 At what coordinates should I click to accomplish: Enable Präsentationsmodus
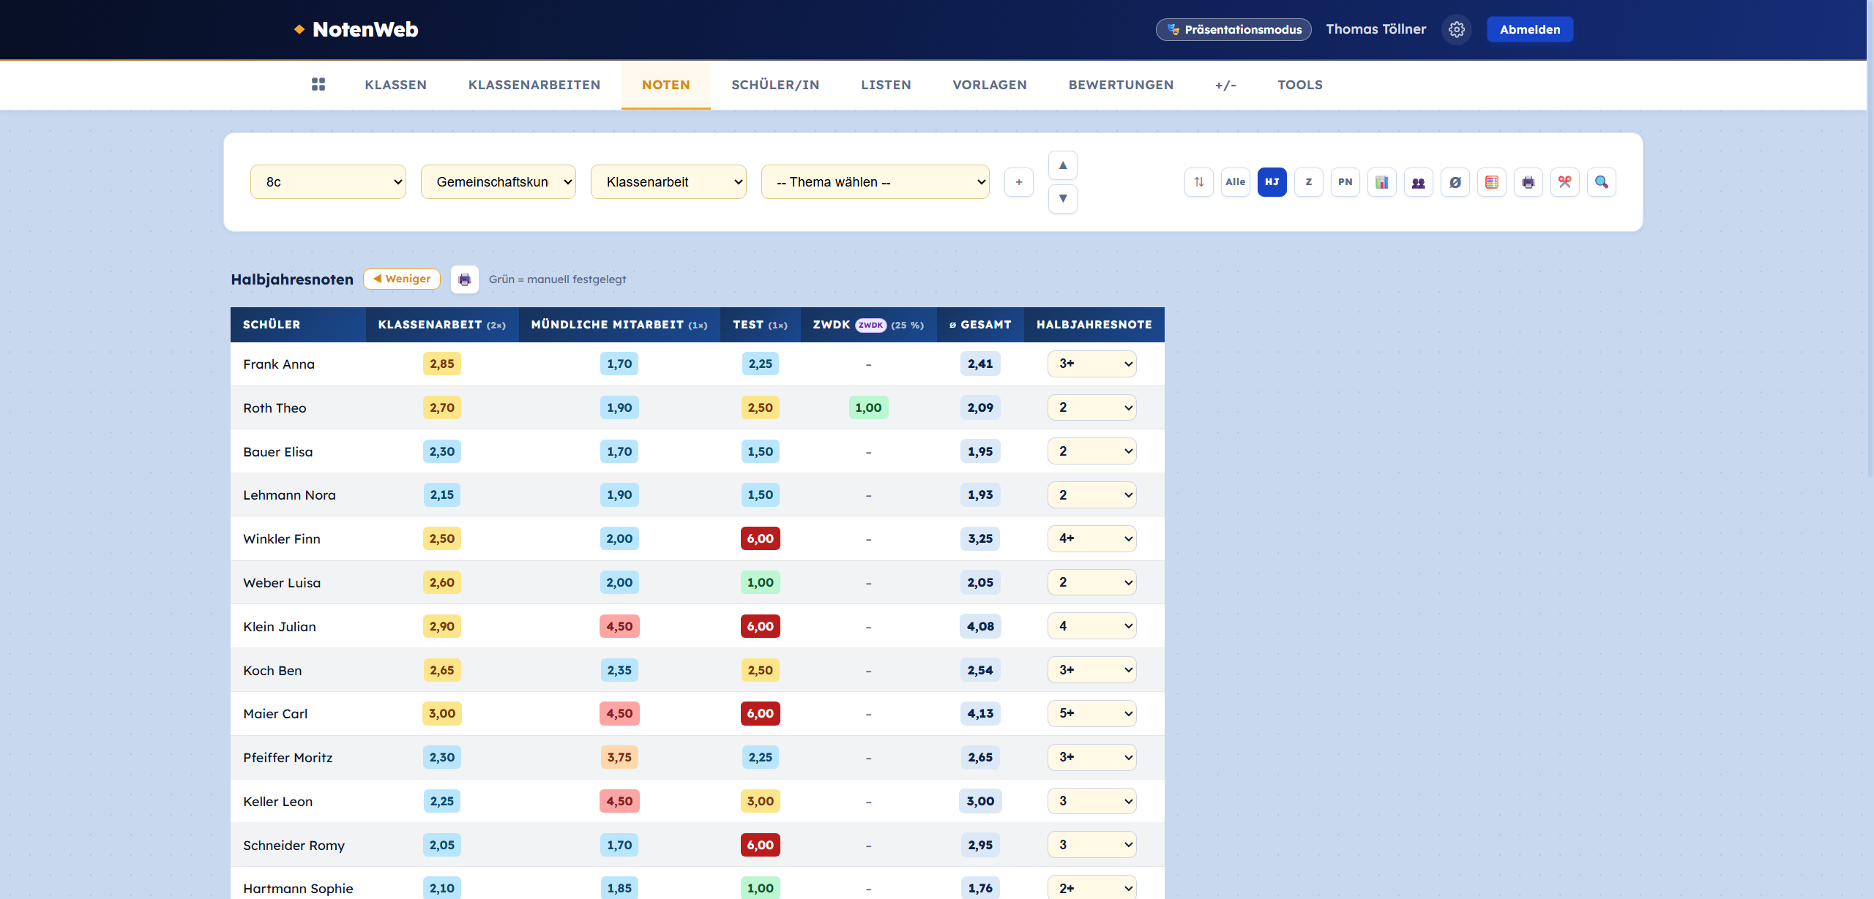point(1233,29)
